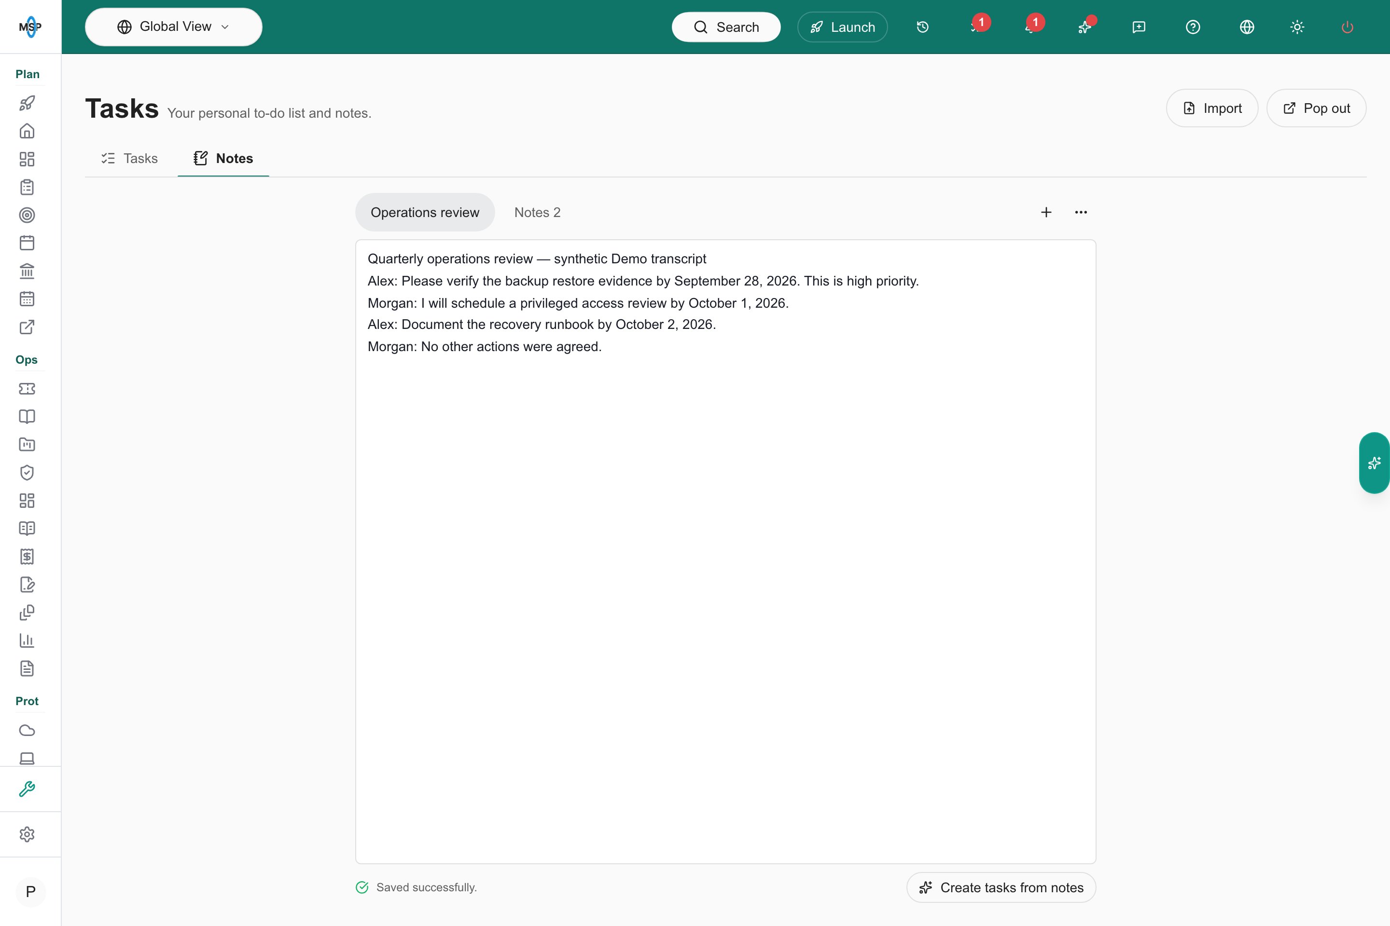
Task: Open the Plan section label in sidebar
Action: (x=27, y=74)
